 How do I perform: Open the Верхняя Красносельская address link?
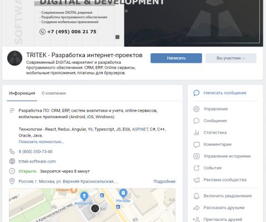coord(68,181)
